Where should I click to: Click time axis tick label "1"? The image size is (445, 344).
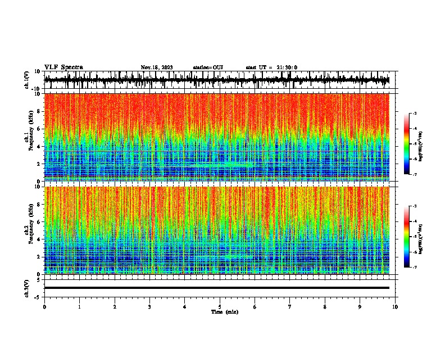pyautogui.click(x=79, y=306)
